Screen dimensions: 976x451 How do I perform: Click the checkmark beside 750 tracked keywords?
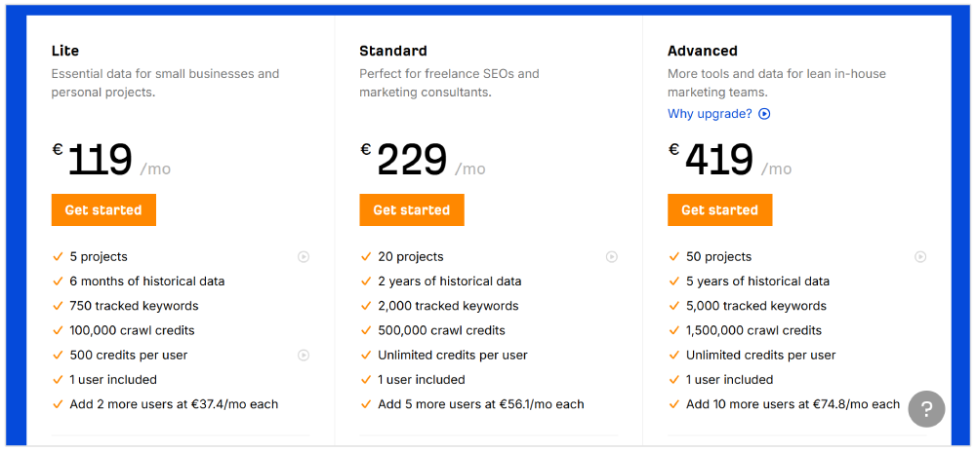(x=58, y=306)
